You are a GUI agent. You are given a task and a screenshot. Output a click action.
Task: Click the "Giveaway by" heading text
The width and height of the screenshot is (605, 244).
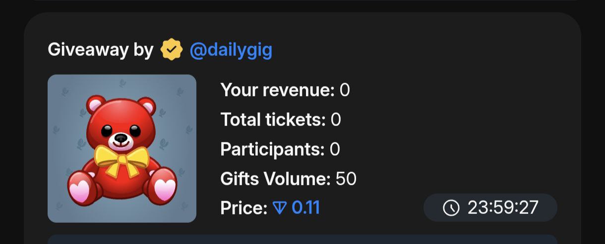click(x=101, y=50)
